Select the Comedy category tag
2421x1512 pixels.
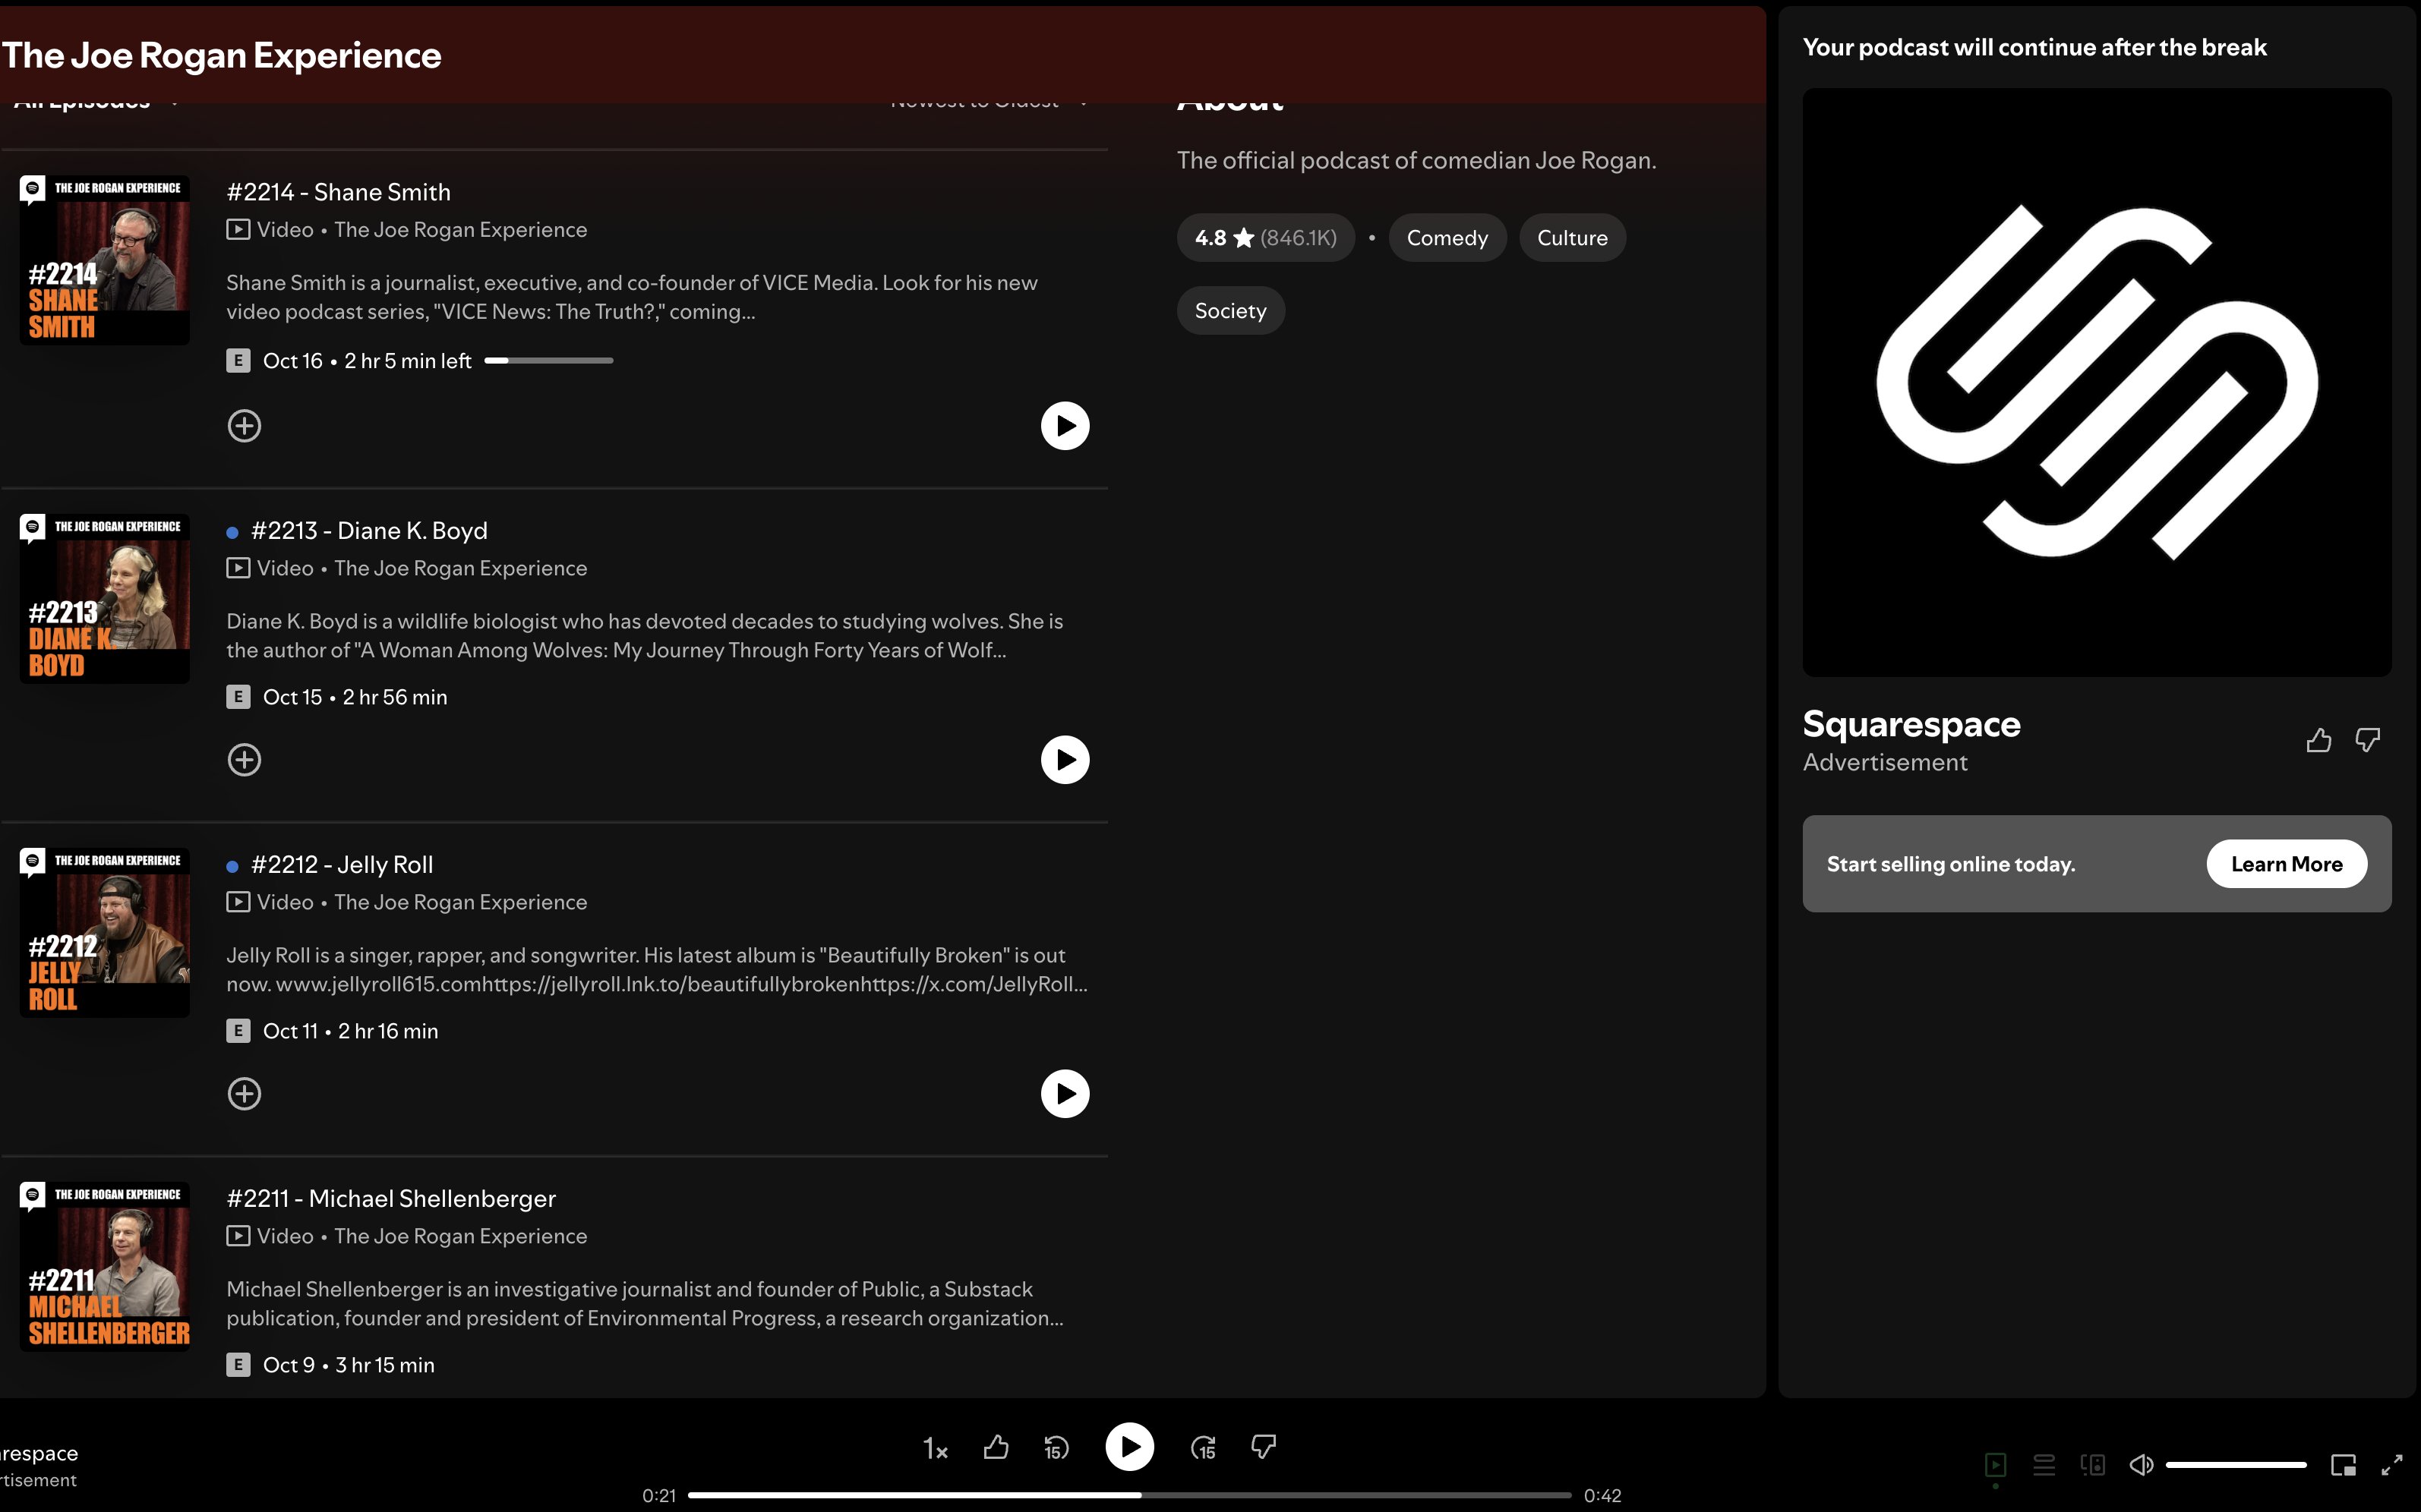[x=1447, y=238]
